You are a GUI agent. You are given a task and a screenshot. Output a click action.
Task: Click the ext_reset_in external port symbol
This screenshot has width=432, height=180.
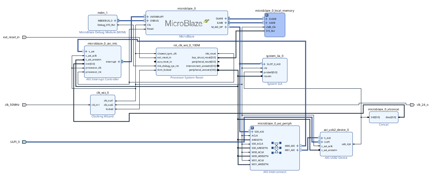[x=24, y=37]
